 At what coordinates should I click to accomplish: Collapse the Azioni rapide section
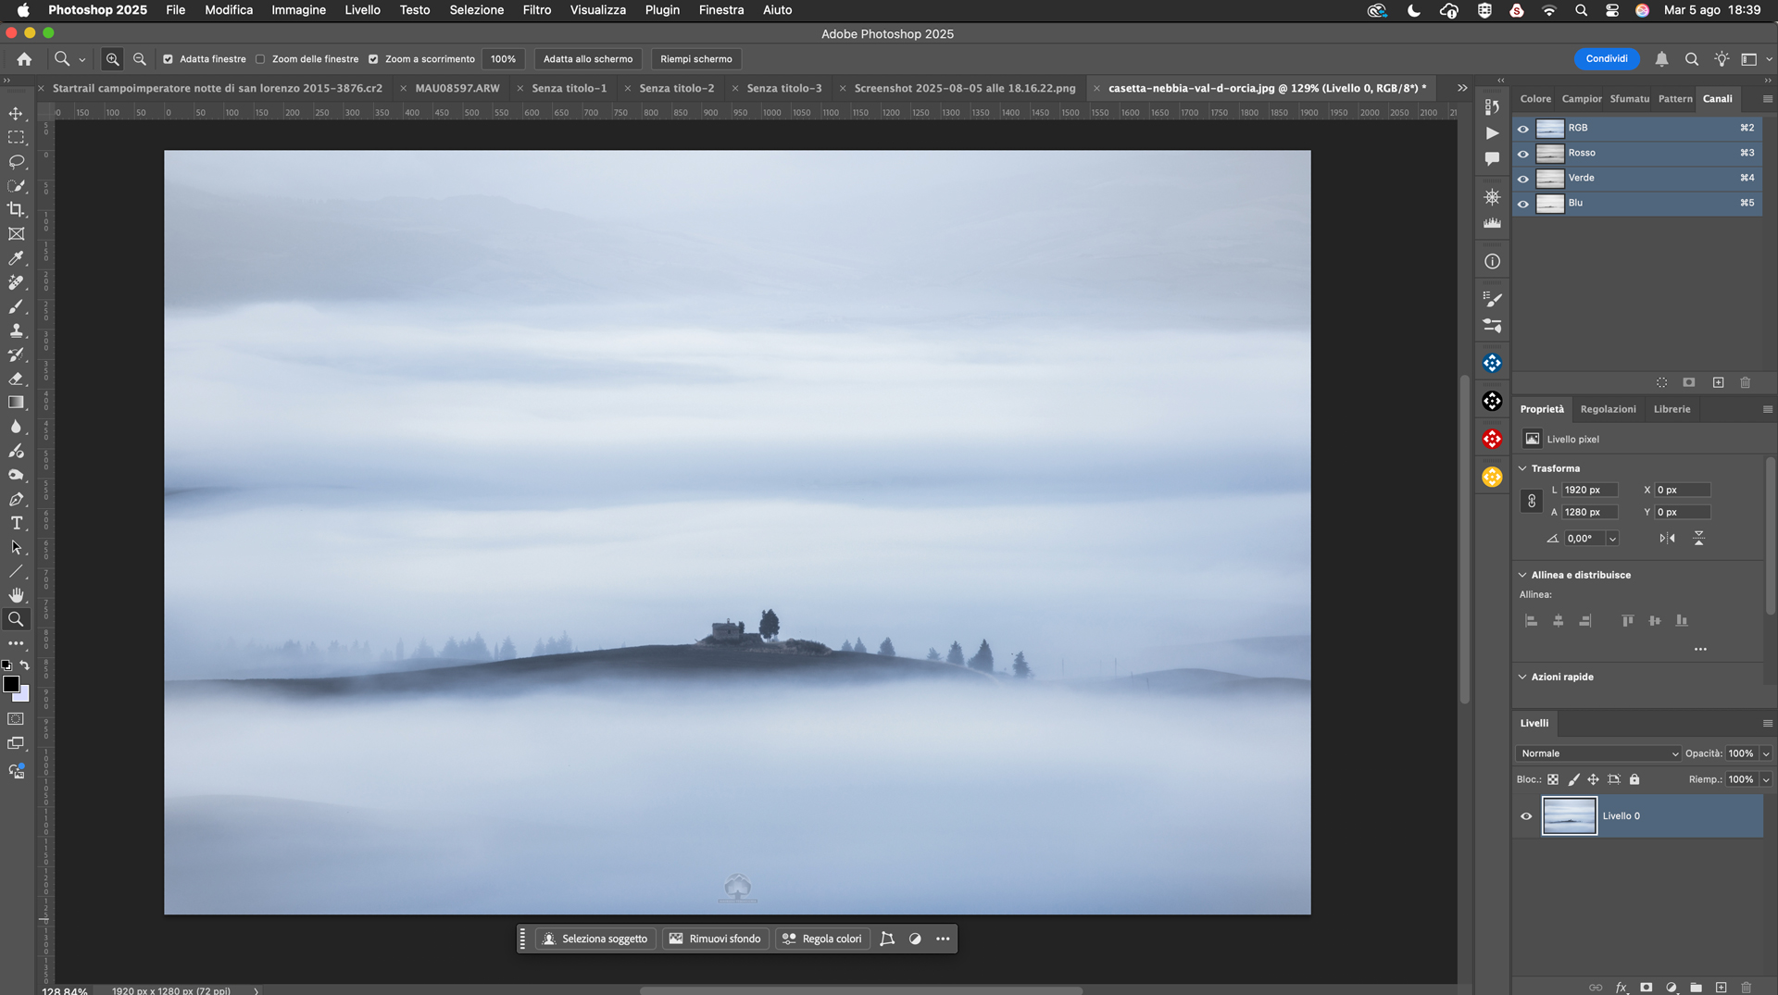pyautogui.click(x=1522, y=677)
